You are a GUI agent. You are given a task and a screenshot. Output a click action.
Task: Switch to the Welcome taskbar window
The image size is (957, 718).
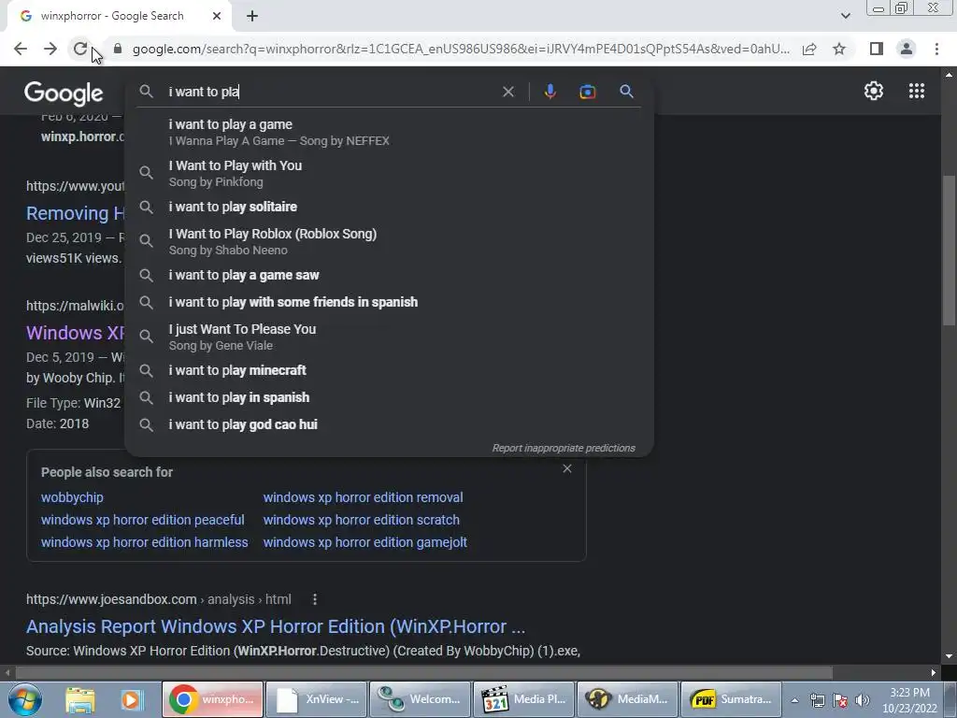click(420, 699)
